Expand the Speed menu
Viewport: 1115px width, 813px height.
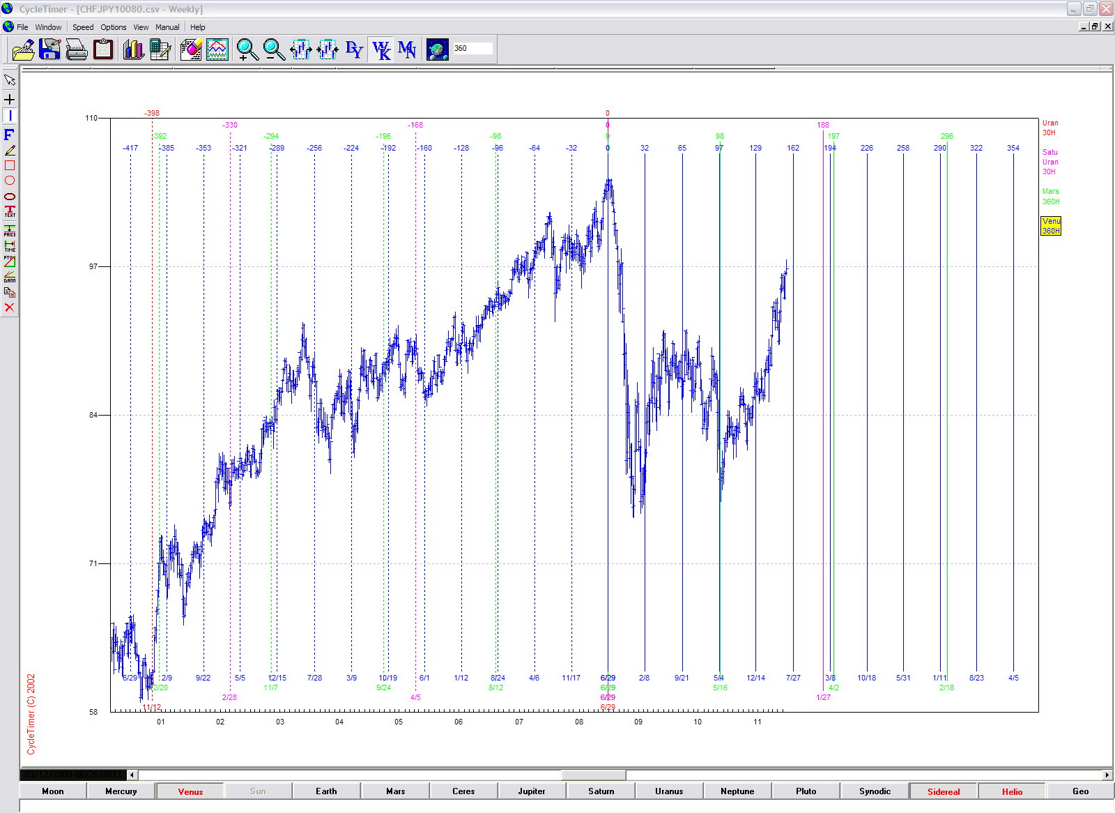click(83, 27)
